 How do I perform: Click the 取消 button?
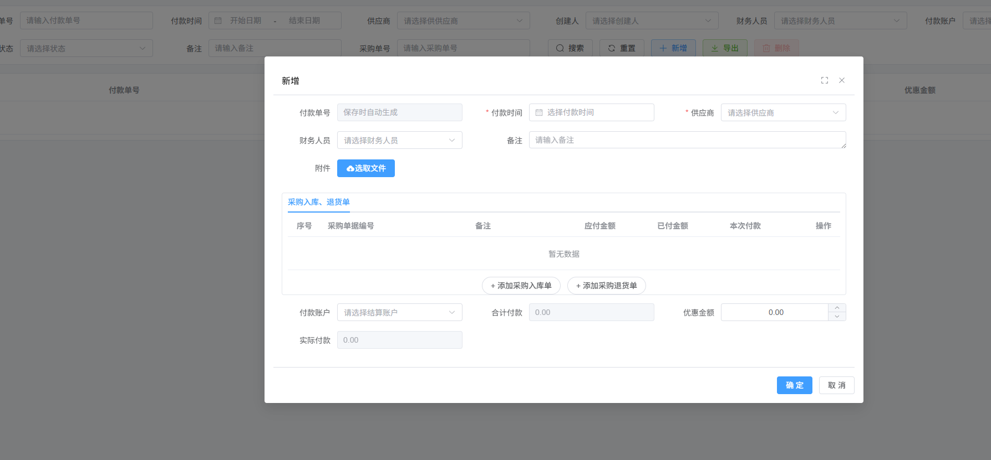tap(836, 385)
